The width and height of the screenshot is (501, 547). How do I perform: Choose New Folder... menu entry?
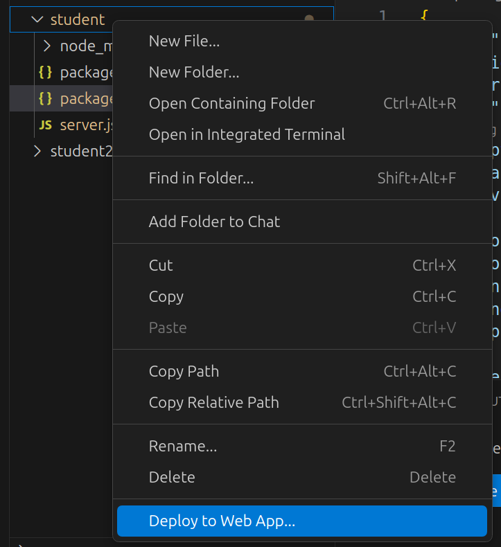point(194,72)
